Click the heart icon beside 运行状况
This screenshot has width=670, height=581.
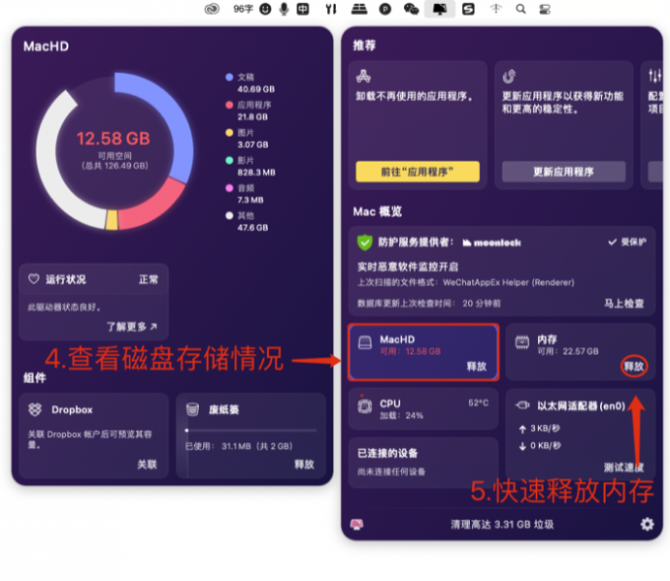(x=33, y=279)
